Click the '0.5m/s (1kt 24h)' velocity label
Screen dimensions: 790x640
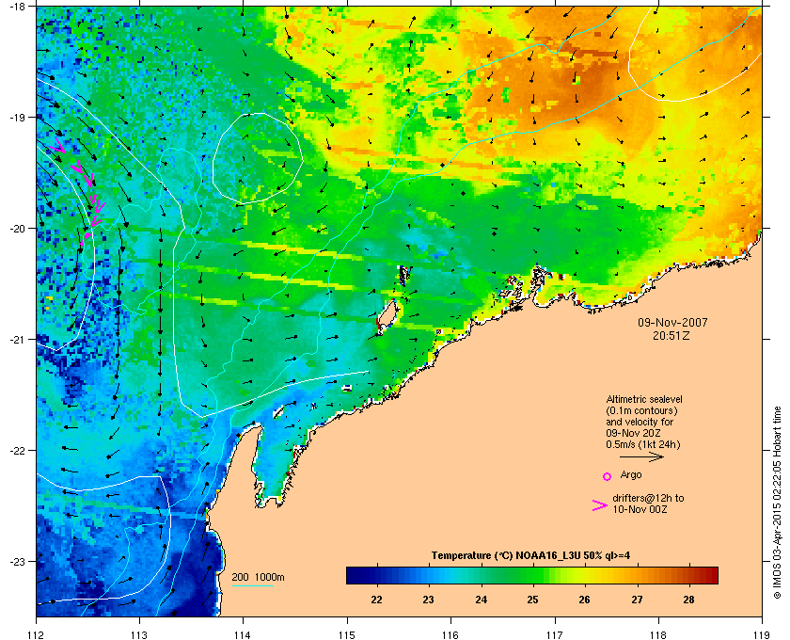(643, 445)
